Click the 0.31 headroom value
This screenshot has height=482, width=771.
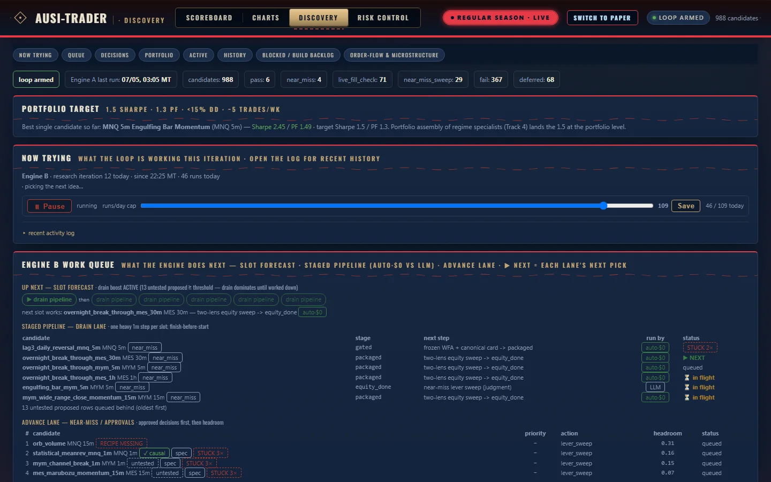[x=667, y=443]
